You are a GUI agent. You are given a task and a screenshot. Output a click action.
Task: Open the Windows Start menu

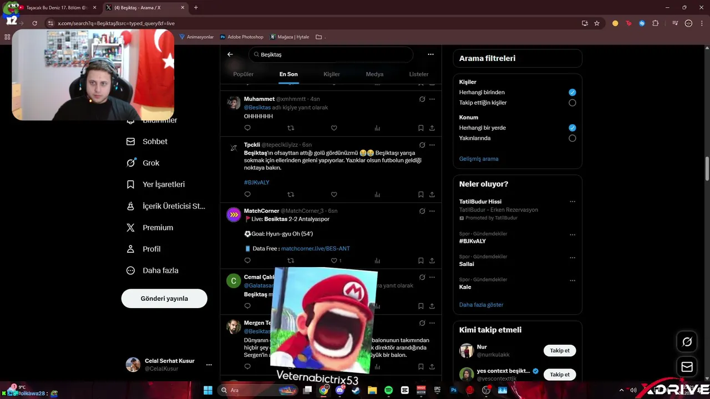(x=208, y=390)
